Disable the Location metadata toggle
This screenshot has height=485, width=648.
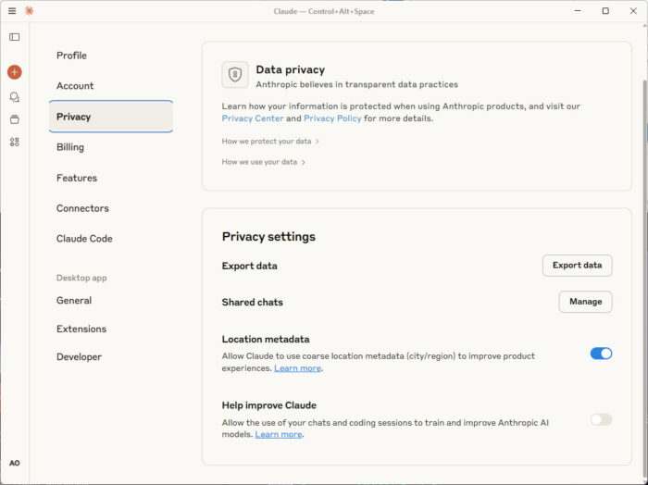[x=601, y=354]
